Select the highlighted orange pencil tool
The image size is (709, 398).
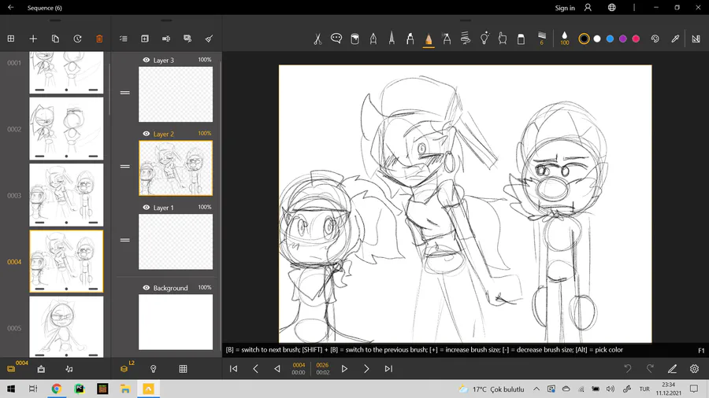[x=429, y=39]
